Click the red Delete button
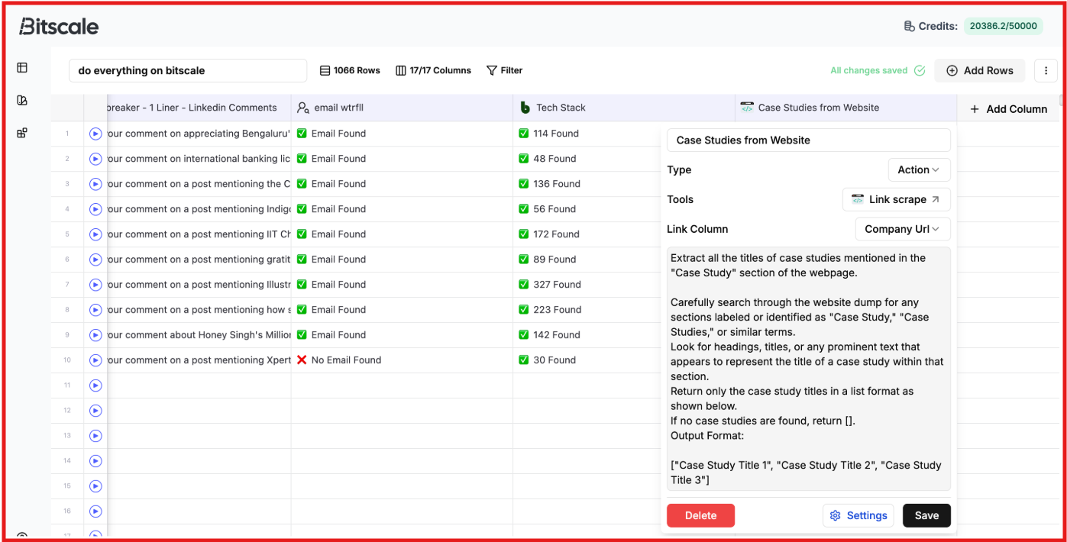The image size is (1067, 542). (700, 515)
